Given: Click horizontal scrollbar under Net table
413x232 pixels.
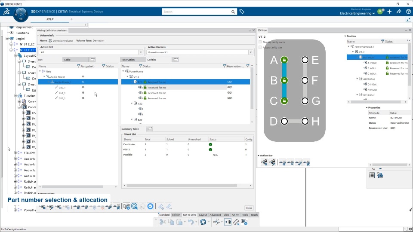Looking at the screenshot, I should tap(72, 187).
